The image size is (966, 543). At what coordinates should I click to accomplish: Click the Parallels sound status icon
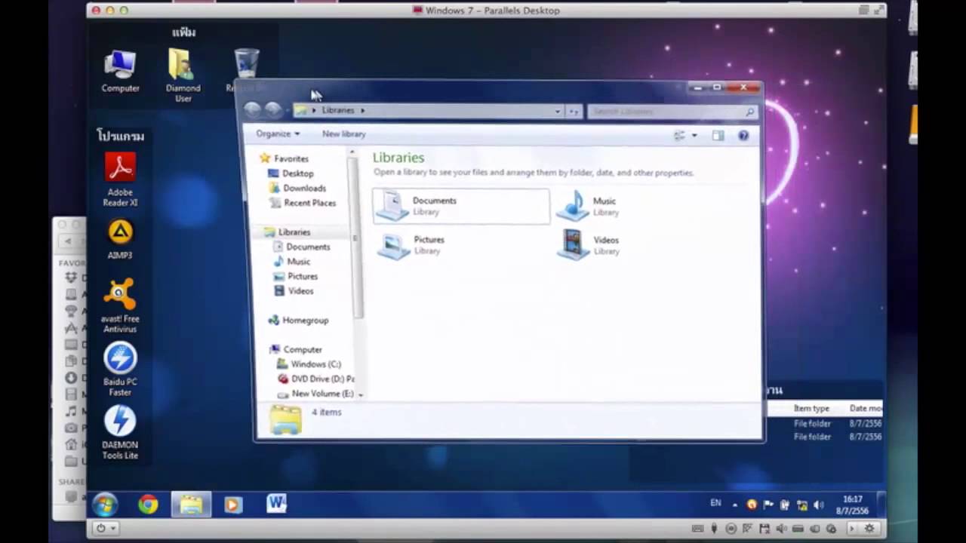tap(780, 529)
